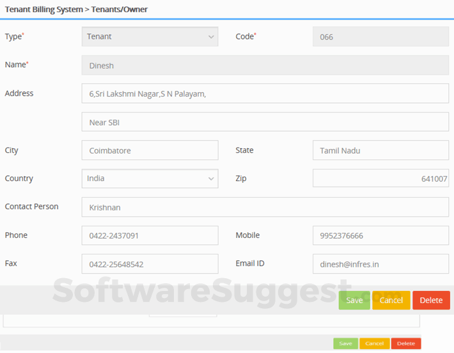Click the State field with Tamil Nadu

[380, 150]
